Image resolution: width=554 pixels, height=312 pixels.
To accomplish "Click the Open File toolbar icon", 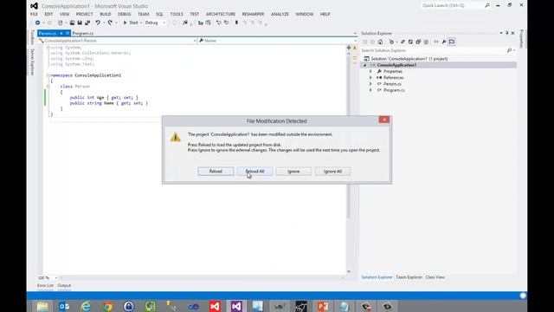I will point(72,23).
